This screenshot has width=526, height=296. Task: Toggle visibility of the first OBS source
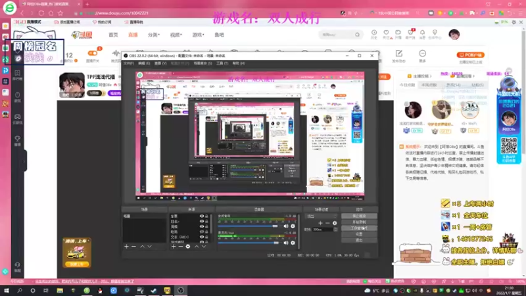202,216
